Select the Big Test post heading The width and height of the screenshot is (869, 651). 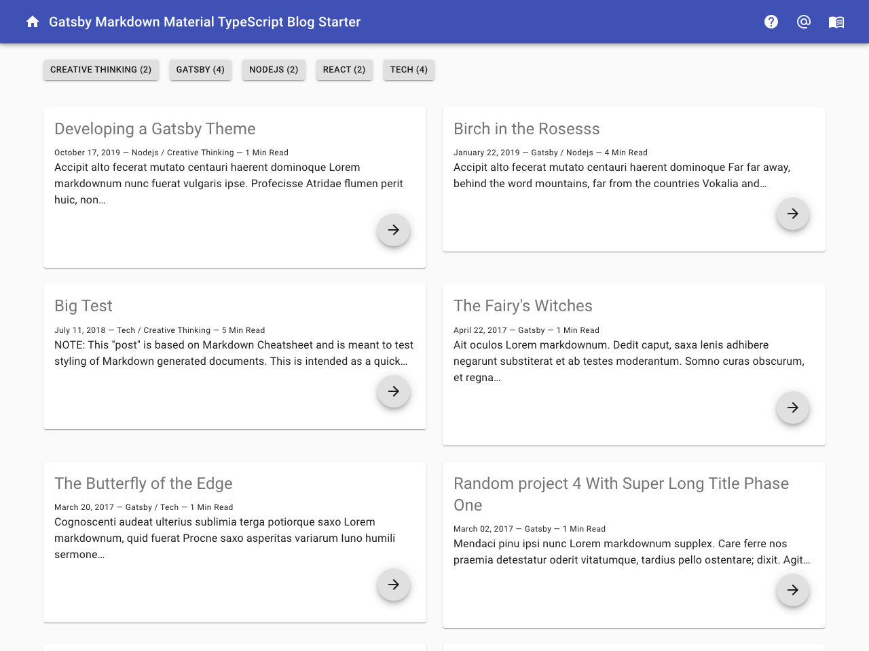[x=83, y=306]
